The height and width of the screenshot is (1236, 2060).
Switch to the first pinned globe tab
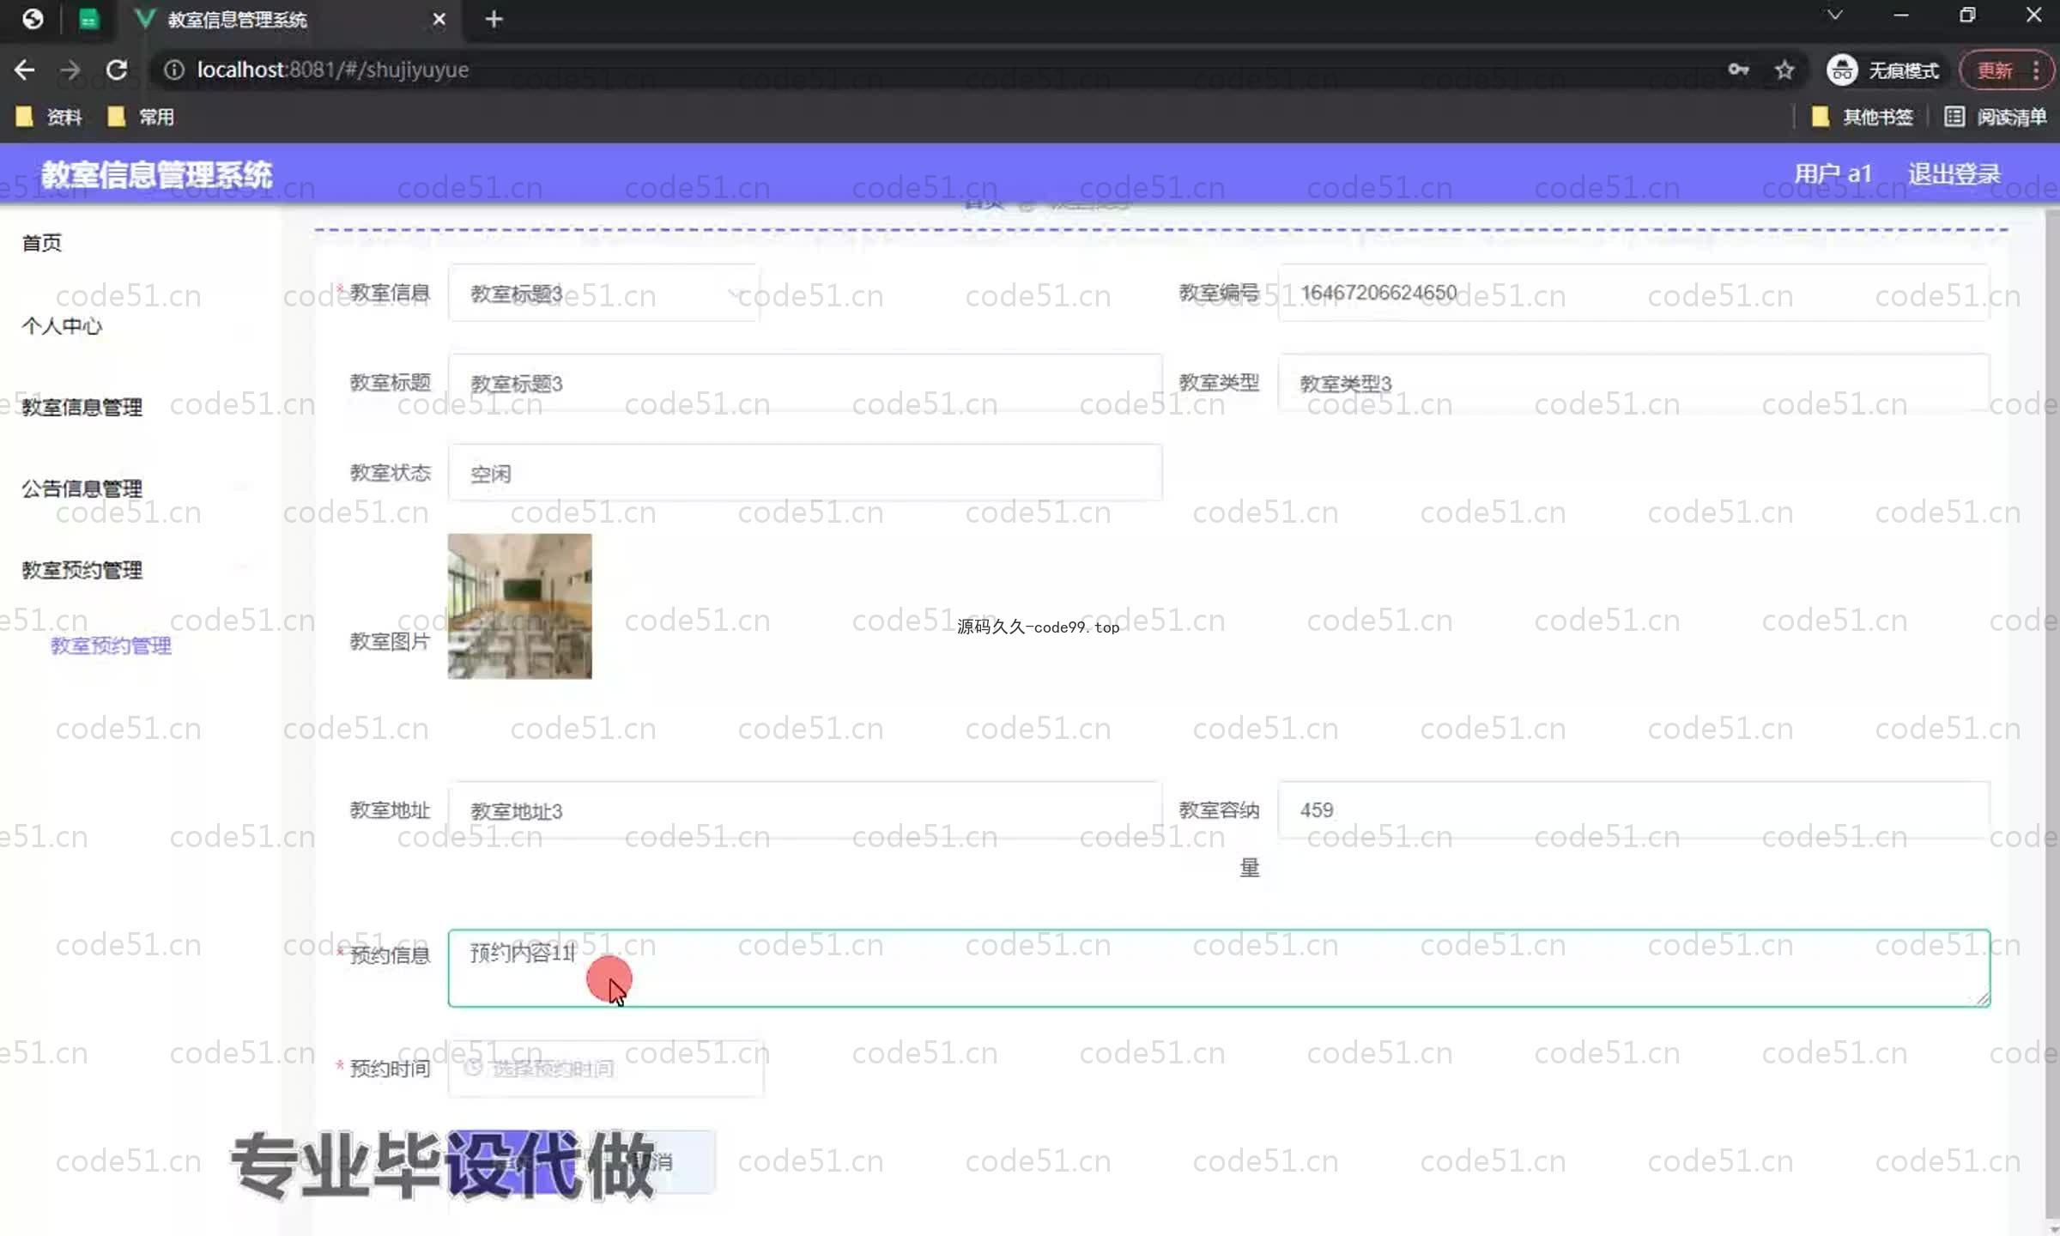[33, 19]
